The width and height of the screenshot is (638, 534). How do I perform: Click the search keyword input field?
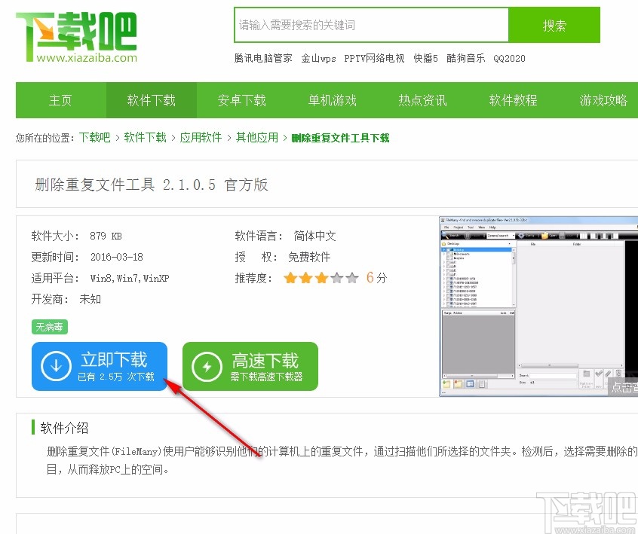(371, 26)
